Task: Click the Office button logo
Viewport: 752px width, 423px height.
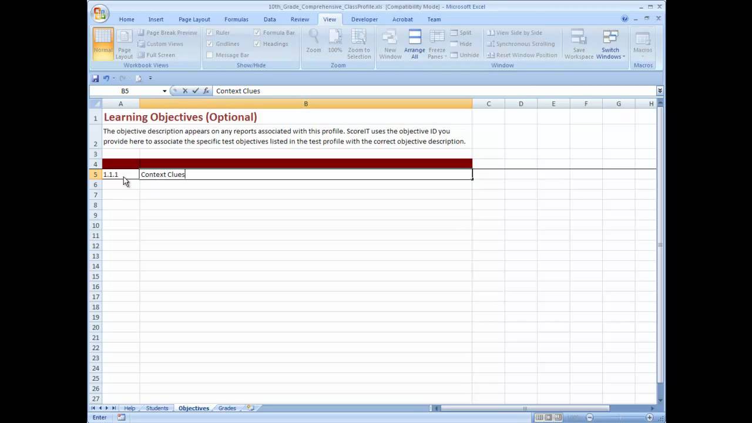Action: (x=100, y=14)
